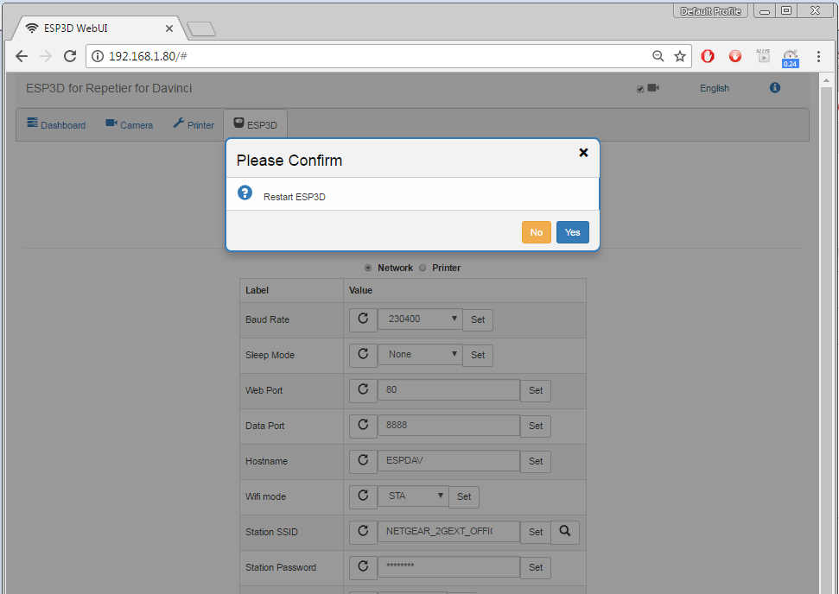Refresh the Sleep Mode value
This screenshot has height=594, width=839.
363,355
